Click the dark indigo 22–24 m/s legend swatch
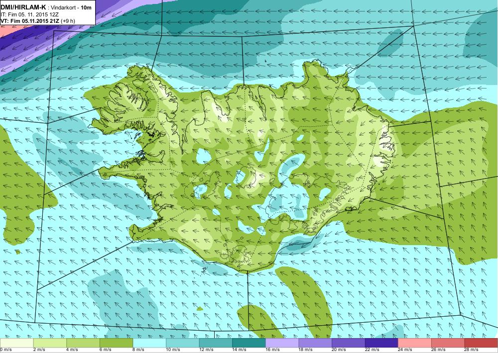Image resolution: width=498 pixels, height=353 pixels. [x=382, y=343]
